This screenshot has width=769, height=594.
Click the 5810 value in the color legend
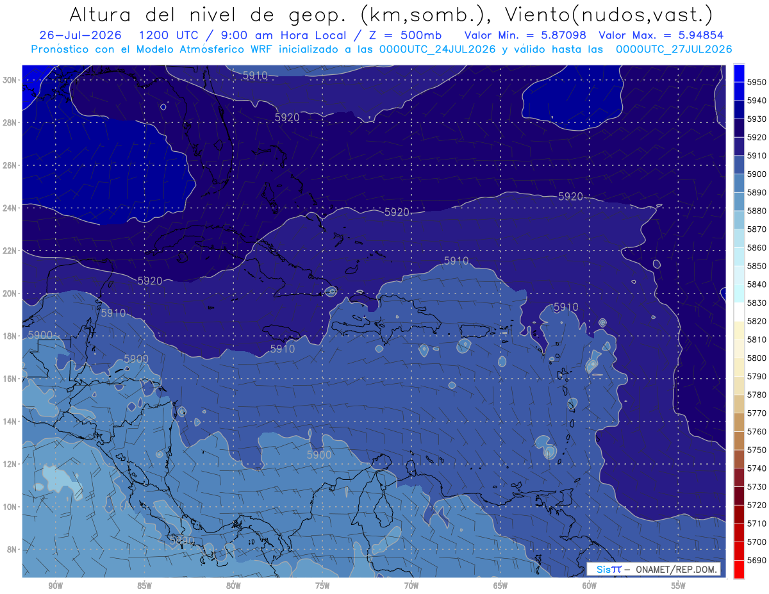pyautogui.click(x=757, y=339)
